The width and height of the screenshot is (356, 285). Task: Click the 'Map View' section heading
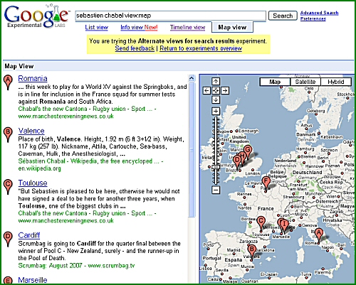tap(19, 66)
